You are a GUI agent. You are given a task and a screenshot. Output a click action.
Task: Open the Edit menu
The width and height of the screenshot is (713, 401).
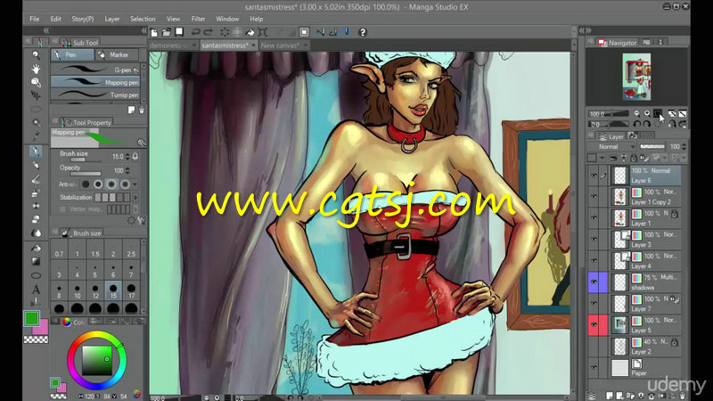[55, 19]
